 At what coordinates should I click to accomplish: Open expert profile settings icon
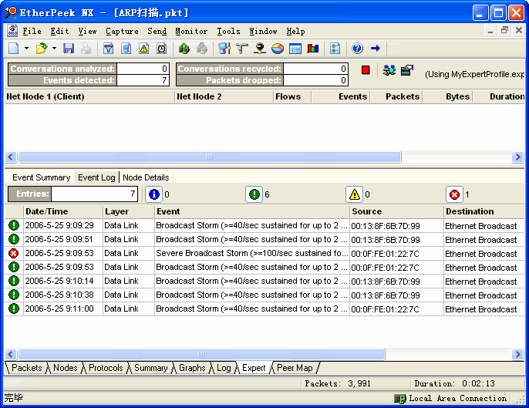pos(406,70)
